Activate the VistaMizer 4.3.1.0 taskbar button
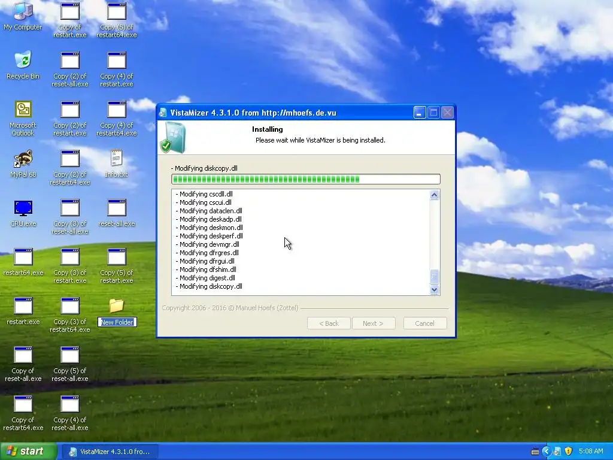This screenshot has width=613, height=460. [110, 452]
